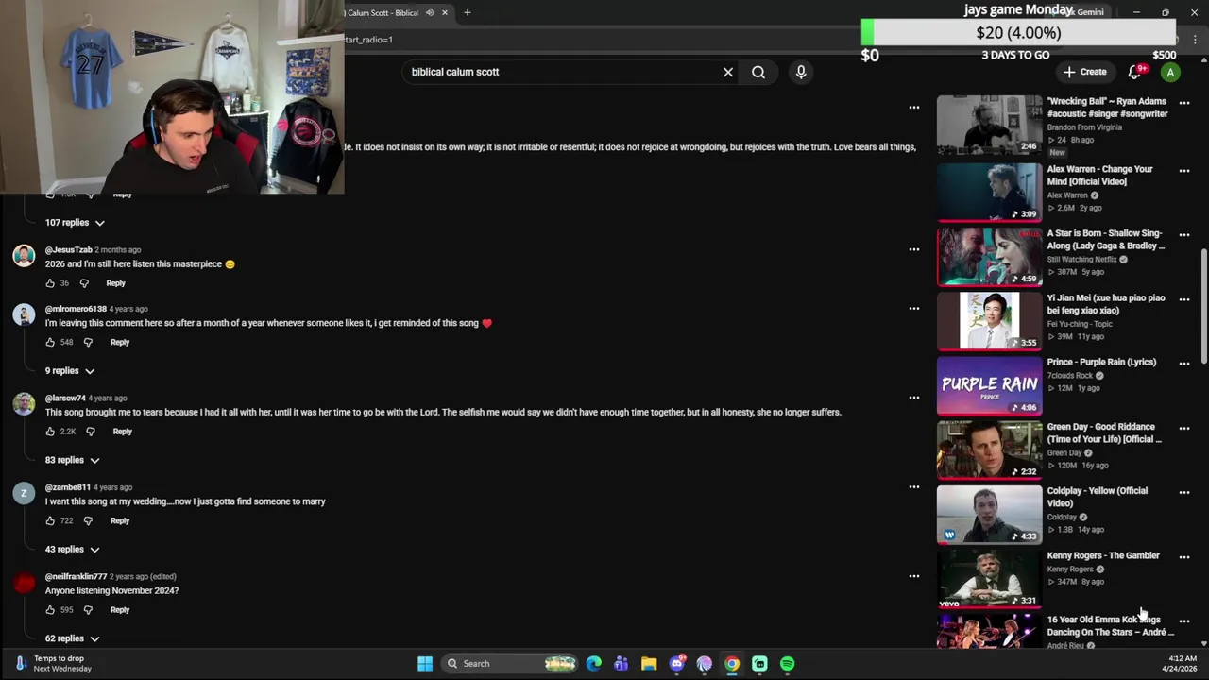Viewport: 1209px width, 680px height.
Task: Dislike the @mlromero6138 comment
Action: 88,342
